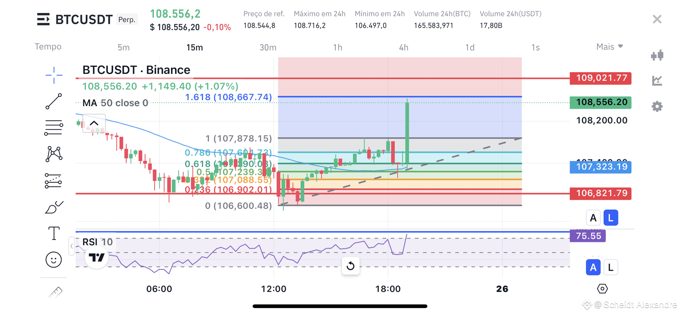
Task: Click the 108,200.00 price axis label
Action: [x=602, y=121]
